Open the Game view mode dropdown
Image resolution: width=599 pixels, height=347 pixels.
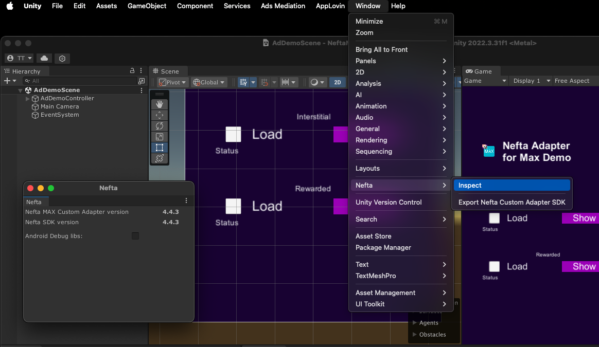(485, 81)
